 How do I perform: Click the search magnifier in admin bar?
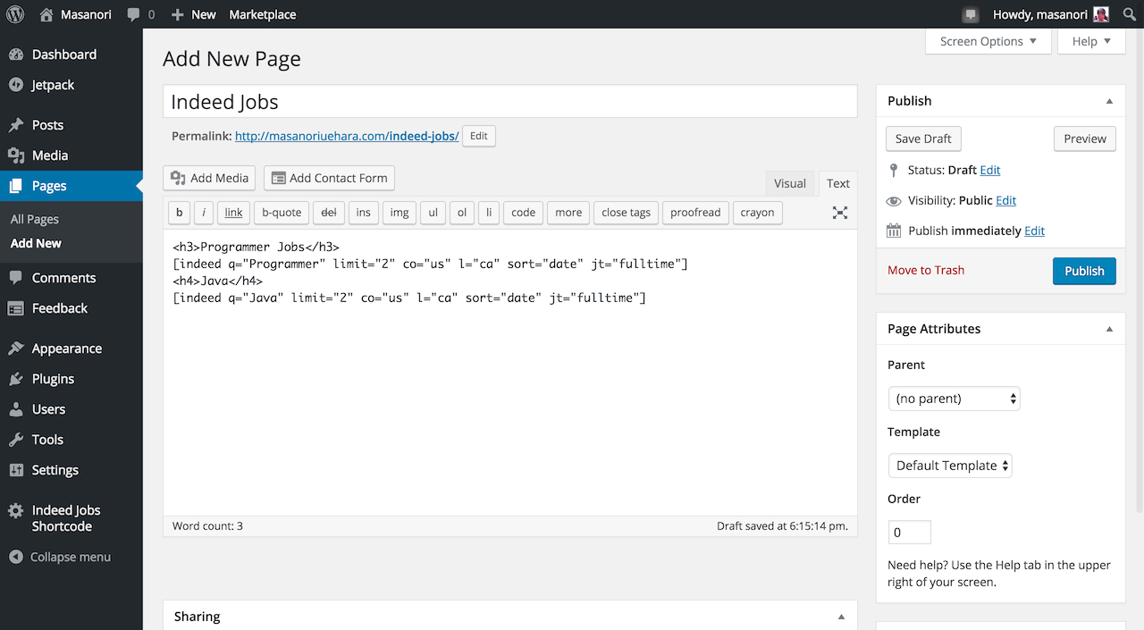[1129, 14]
